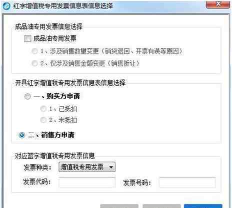Click the blue button at the dialog bottom

203,206
